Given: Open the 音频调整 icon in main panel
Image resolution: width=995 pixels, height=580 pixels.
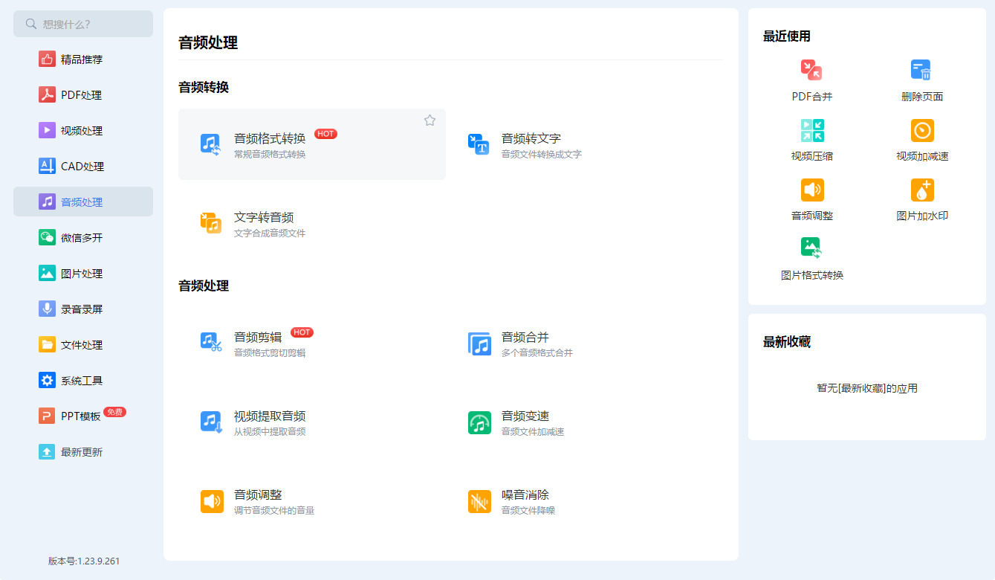Looking at the screenshot, I should (x=212, y=501).
